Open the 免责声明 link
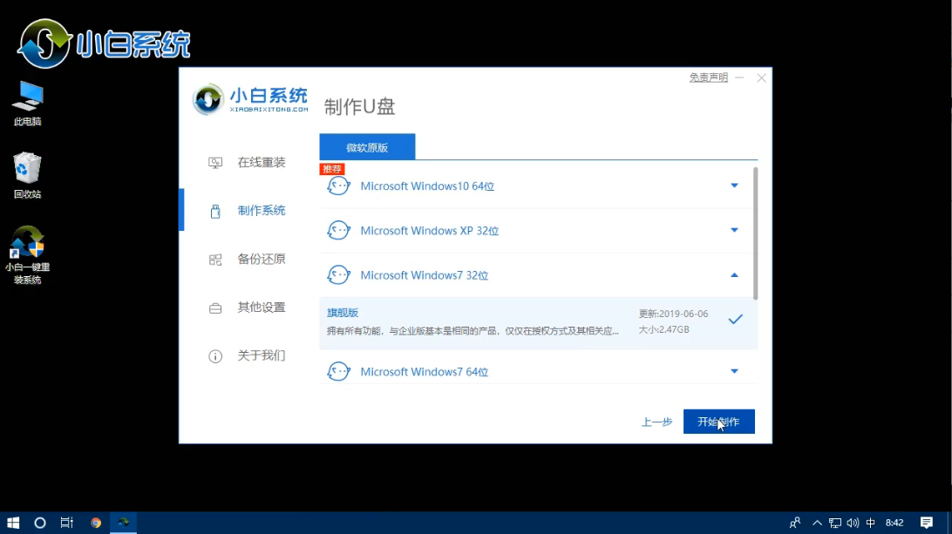Screen dimensions: 952x534 pyautogui.click(x=708, y=78)
